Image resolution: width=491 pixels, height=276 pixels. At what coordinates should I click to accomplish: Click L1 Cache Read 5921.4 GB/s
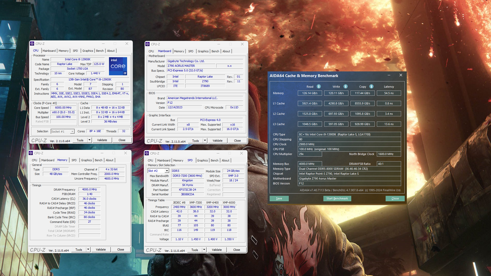tap(310, 103)
